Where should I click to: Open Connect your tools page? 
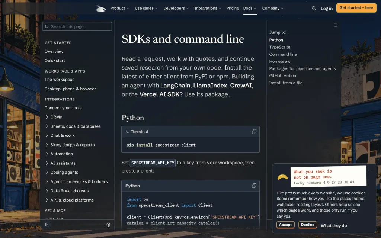coord(63,108)
